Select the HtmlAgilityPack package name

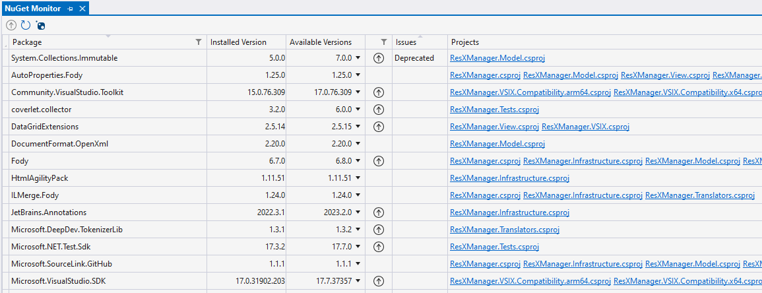40,178
